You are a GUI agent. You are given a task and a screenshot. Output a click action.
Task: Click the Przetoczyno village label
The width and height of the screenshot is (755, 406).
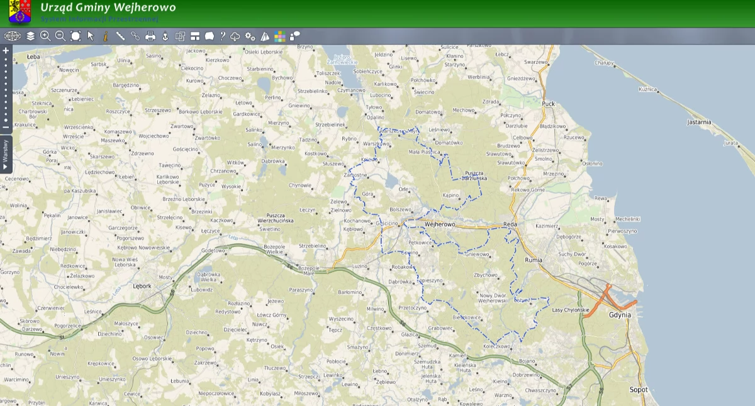coord(413,308)
